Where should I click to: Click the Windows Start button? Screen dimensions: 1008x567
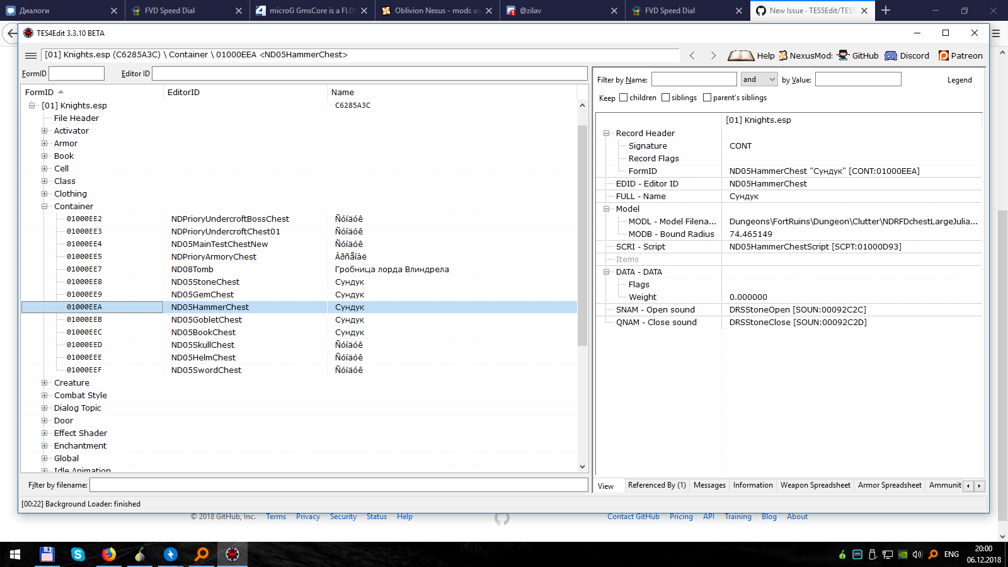tap(15, 554)
